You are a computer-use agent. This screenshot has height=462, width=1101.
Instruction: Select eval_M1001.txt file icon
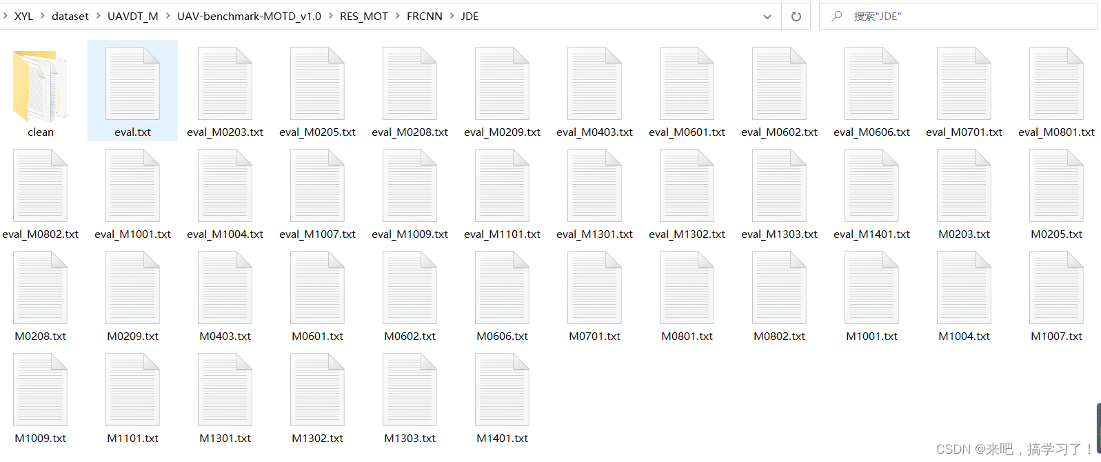(x=132, y=185)
